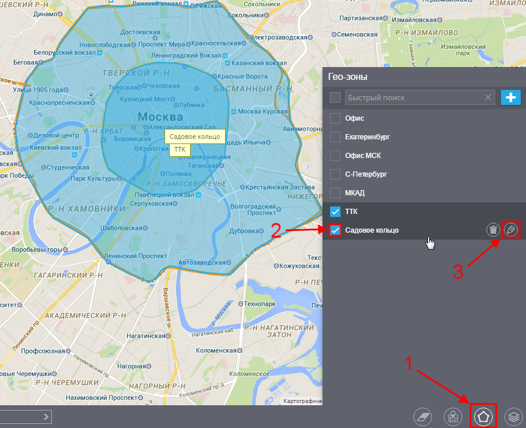This screenshot has height=428, width=526.
Task: Uncheck the Садовое кольцо checkbox
Action: (335, 230)
